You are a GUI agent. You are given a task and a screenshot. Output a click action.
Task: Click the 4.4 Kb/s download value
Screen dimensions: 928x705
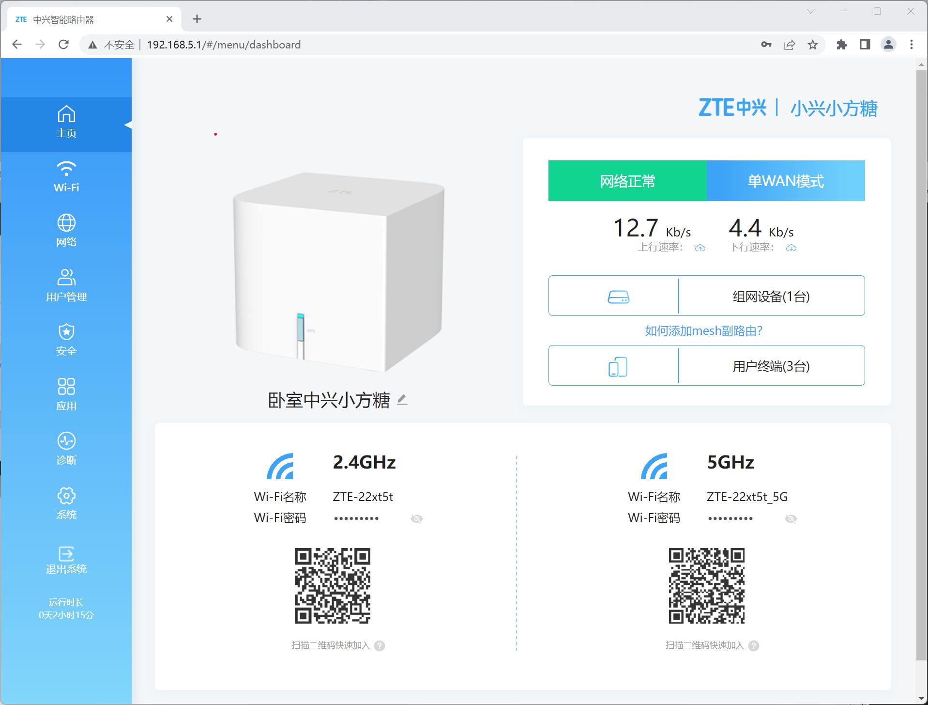pos(761,228)
